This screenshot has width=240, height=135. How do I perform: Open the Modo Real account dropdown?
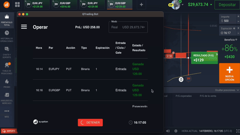[x=128, y=27]
